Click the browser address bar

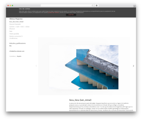[x=67, y=5]
